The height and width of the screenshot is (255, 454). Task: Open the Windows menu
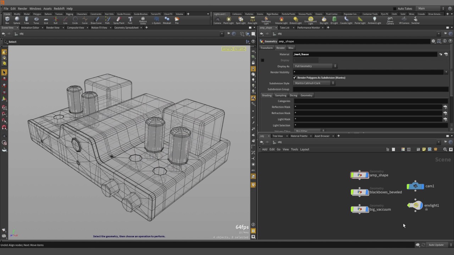(35, 8)
